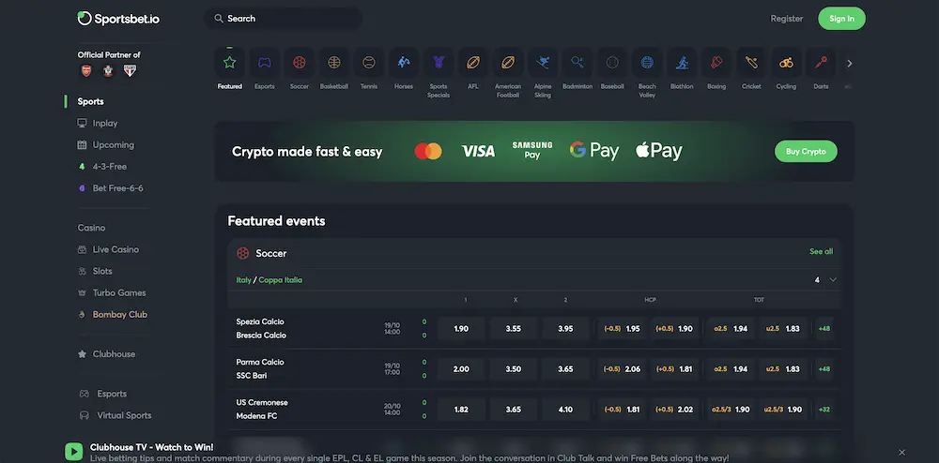Select the Alpine Skiing icon

pos(543,62)
